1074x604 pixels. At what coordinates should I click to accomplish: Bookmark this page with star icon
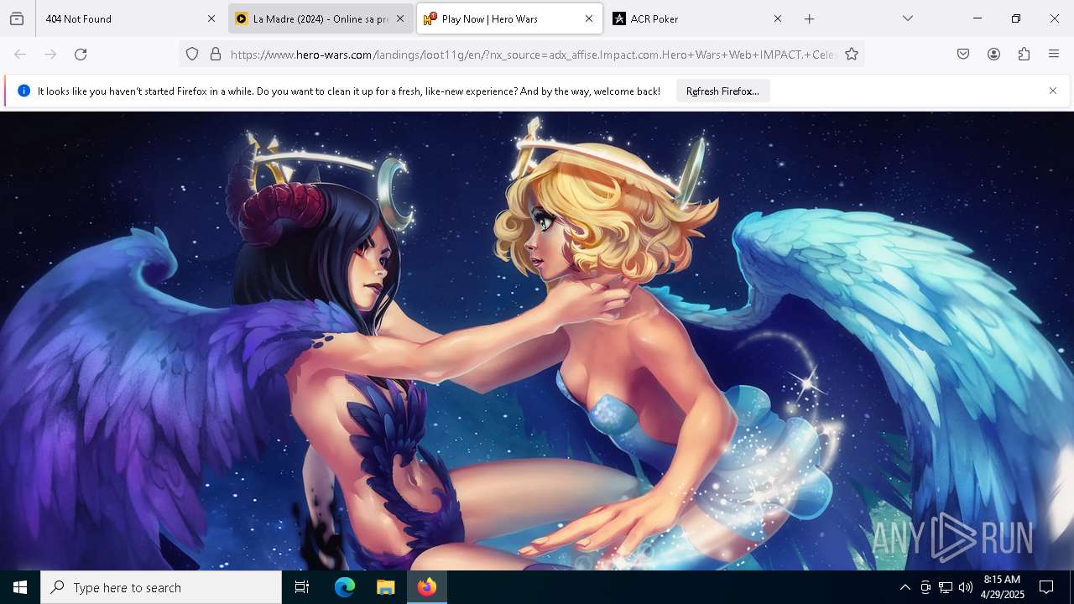(852, 55)
